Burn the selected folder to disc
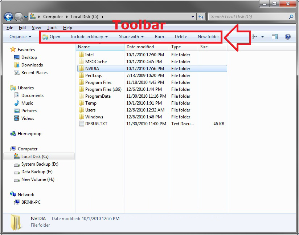This screenshot has height=235, width=299. coord(159,37)
